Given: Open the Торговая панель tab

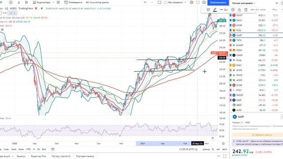Looking at the screenshot, I should tap(85, 156).
